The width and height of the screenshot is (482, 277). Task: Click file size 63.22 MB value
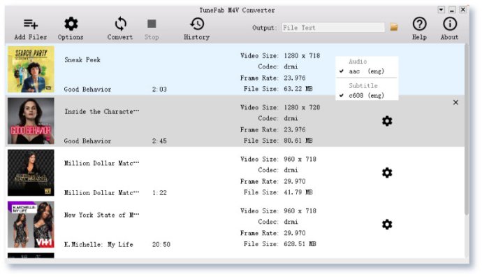pos(298,89)
